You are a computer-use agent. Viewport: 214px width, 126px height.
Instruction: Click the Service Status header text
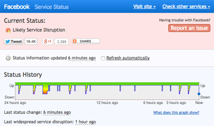51,7
